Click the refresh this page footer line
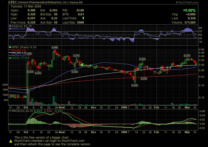208x147 pixels. (x=52, y=144)
